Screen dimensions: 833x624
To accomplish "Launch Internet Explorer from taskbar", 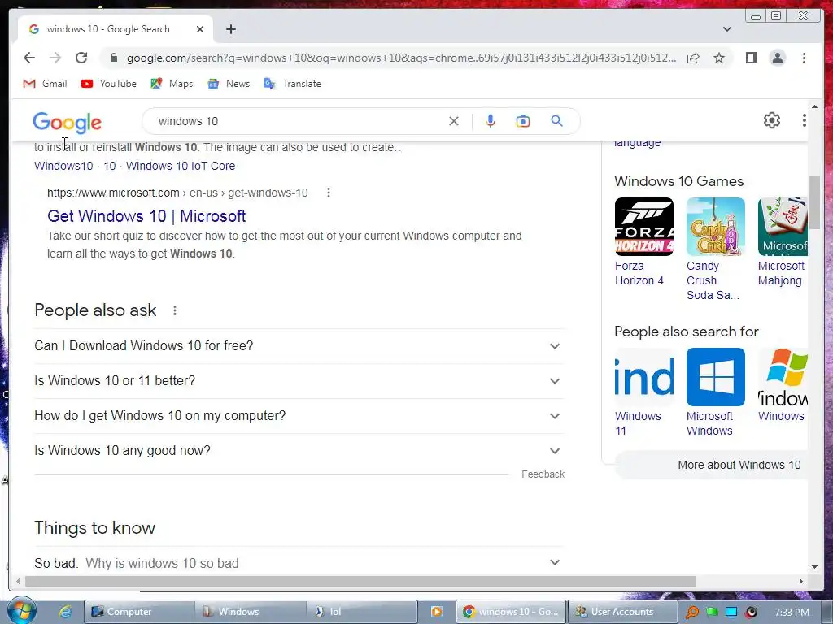I will (x=65, y=612).
